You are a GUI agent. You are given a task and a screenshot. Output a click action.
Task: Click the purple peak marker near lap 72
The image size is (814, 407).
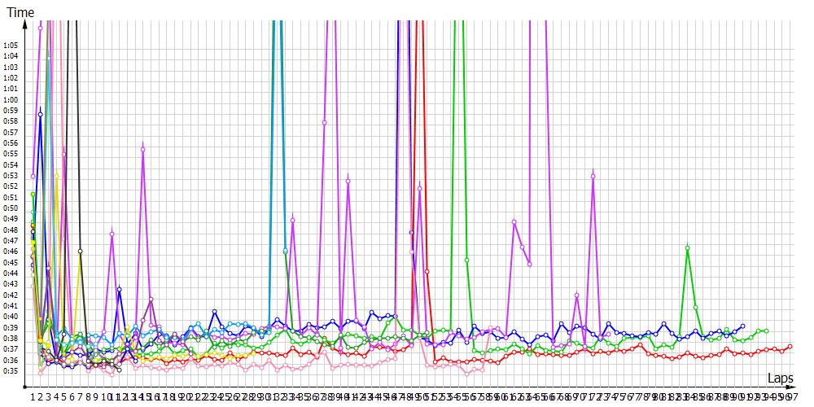point(593,176)
